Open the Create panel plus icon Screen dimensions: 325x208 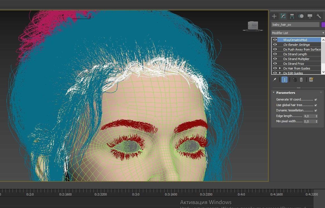274,16
